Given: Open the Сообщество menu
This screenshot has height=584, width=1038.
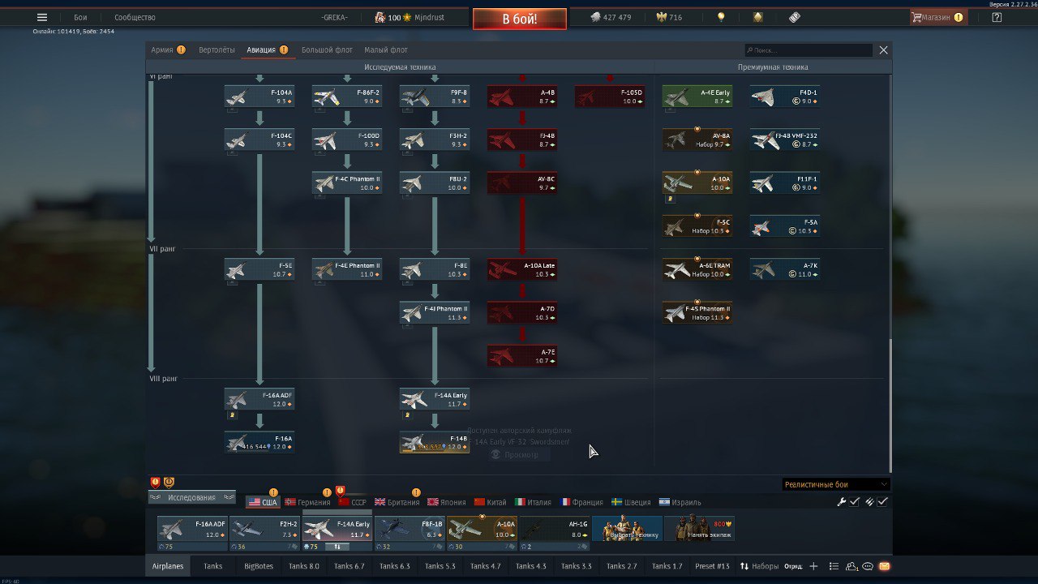Looking at the screenshot, I should point(135,17).
